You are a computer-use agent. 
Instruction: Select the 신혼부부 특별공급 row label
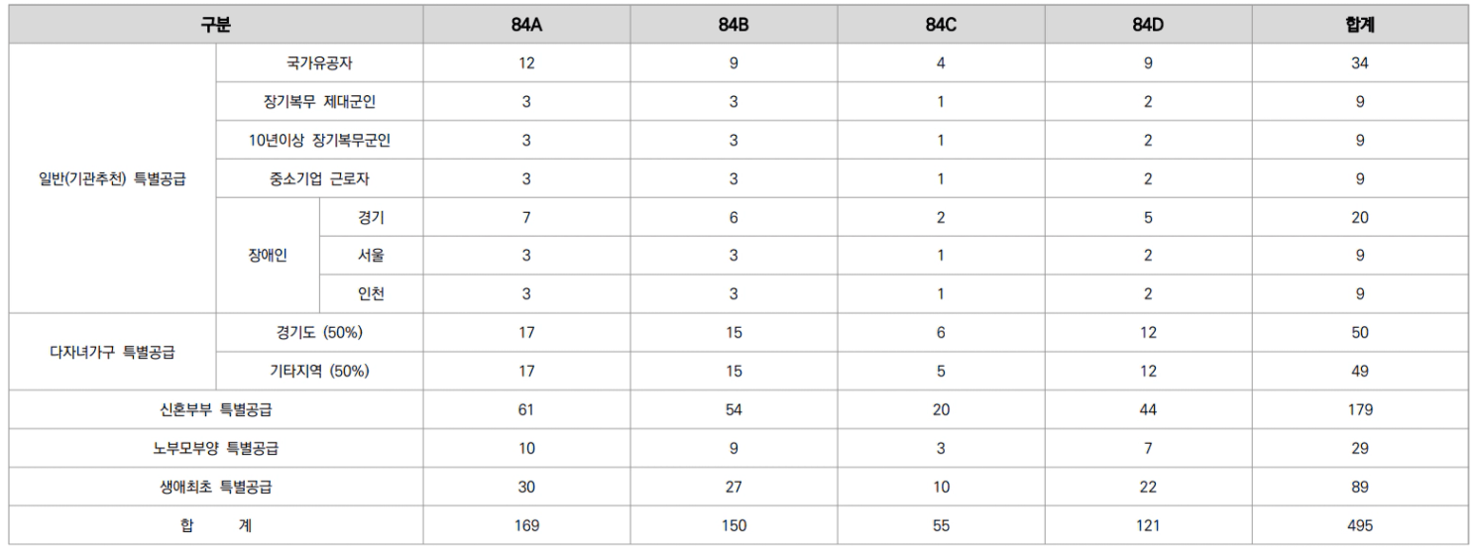tap(216, 409)
